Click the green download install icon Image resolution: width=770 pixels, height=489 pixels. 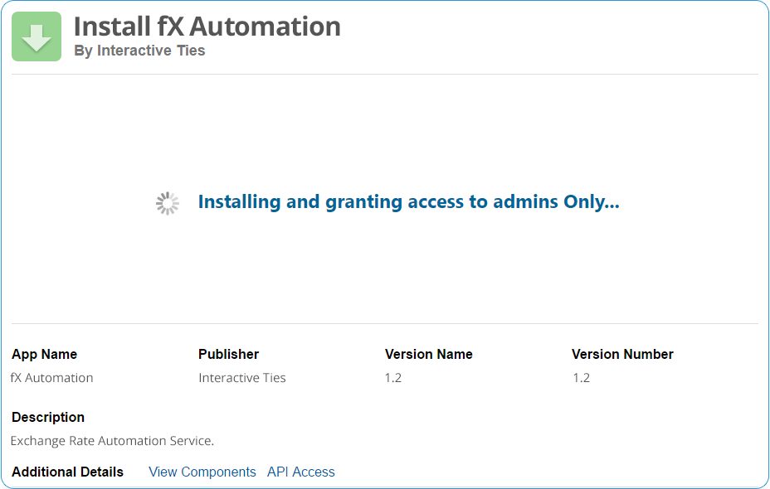pos(37,36)
